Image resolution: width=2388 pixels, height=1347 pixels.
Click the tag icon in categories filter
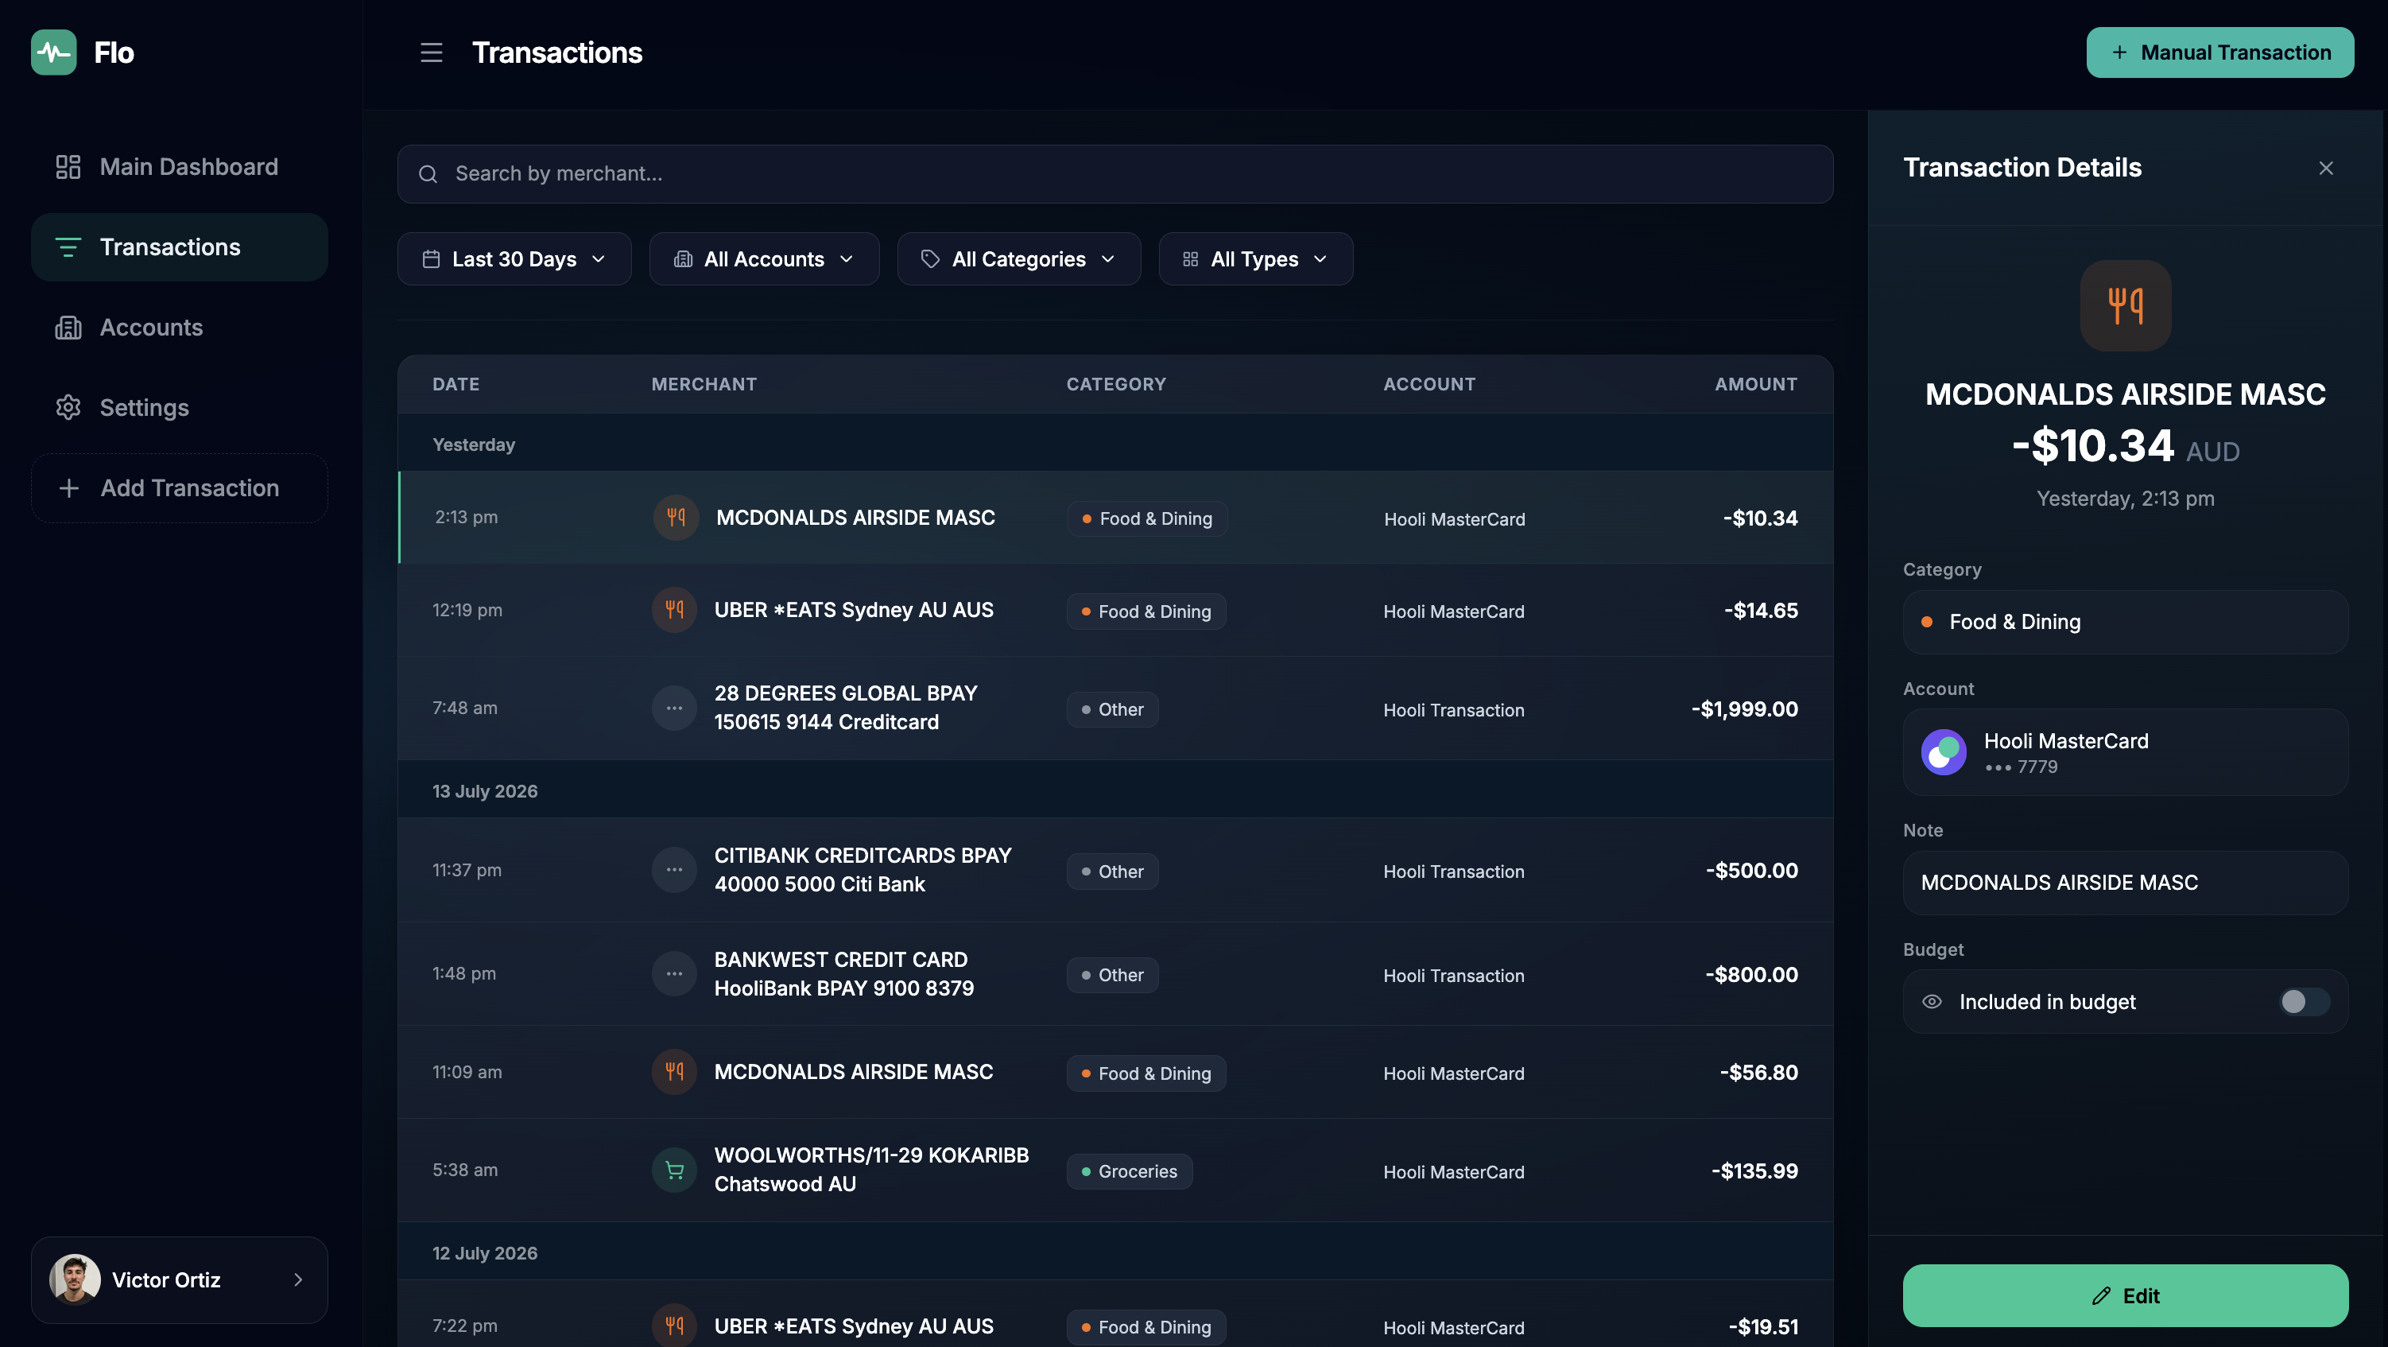[931, 259]
